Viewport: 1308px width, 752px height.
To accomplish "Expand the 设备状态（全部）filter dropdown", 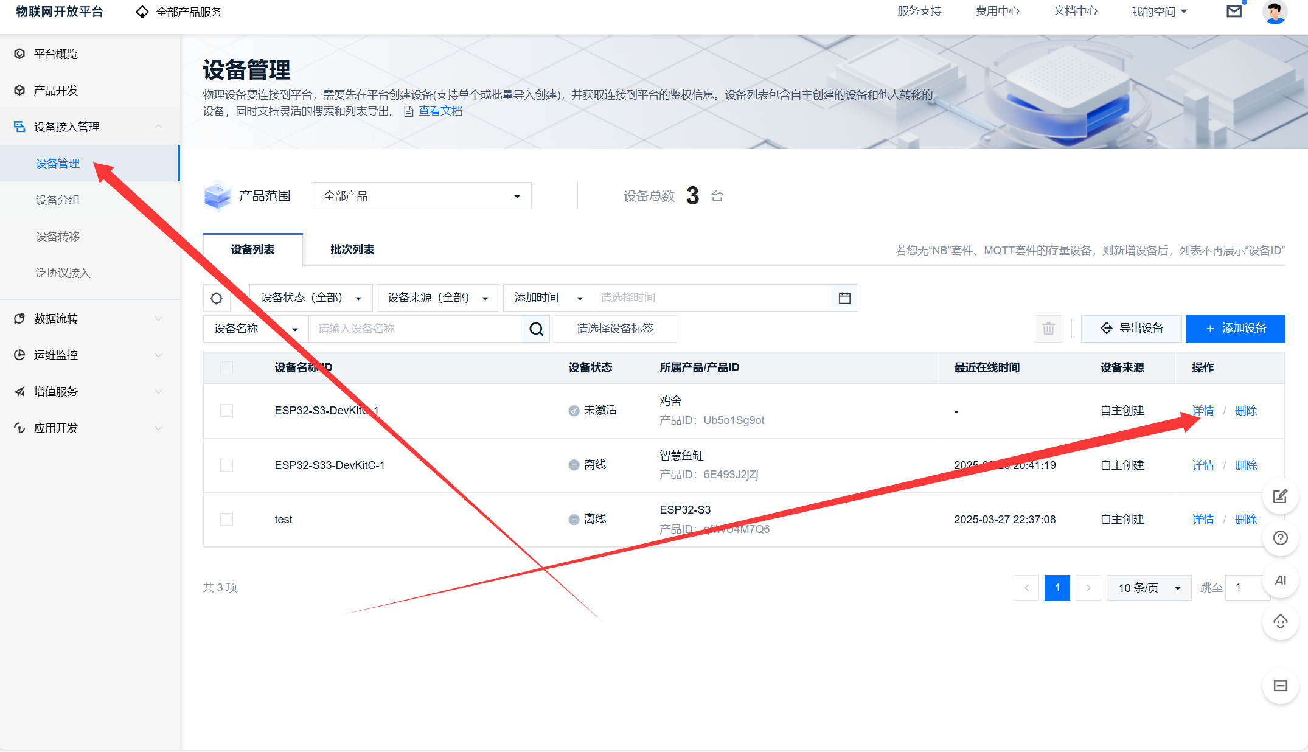I will coord(311,298).
